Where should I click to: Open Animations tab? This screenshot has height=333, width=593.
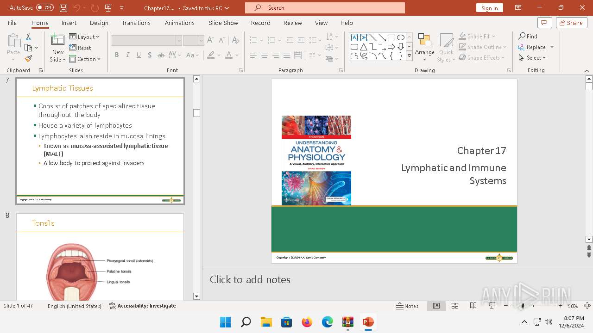point(180,23)
